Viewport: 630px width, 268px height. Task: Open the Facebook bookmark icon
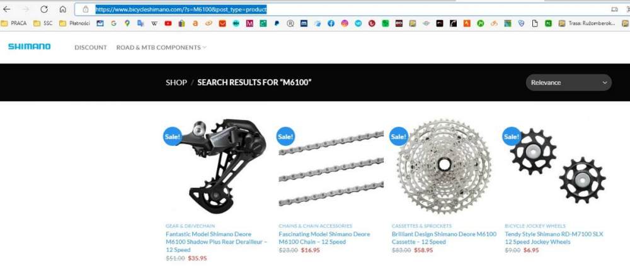[x=331, y=24]
